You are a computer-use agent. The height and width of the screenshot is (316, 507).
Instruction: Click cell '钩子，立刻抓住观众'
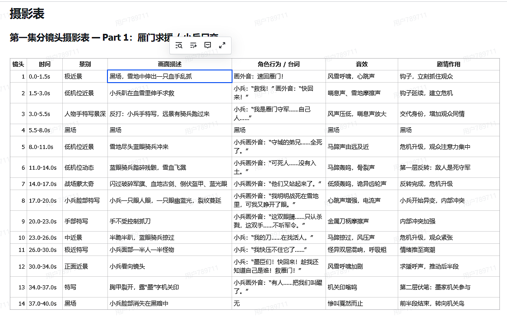448,76
